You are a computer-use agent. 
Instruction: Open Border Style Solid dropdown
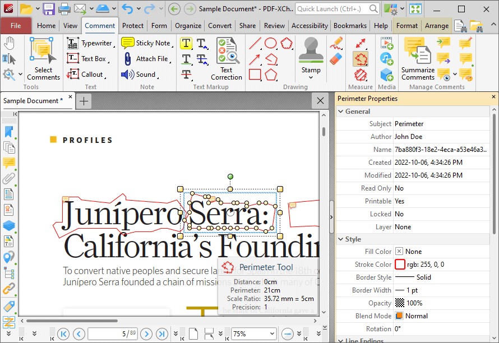[441, 277]
